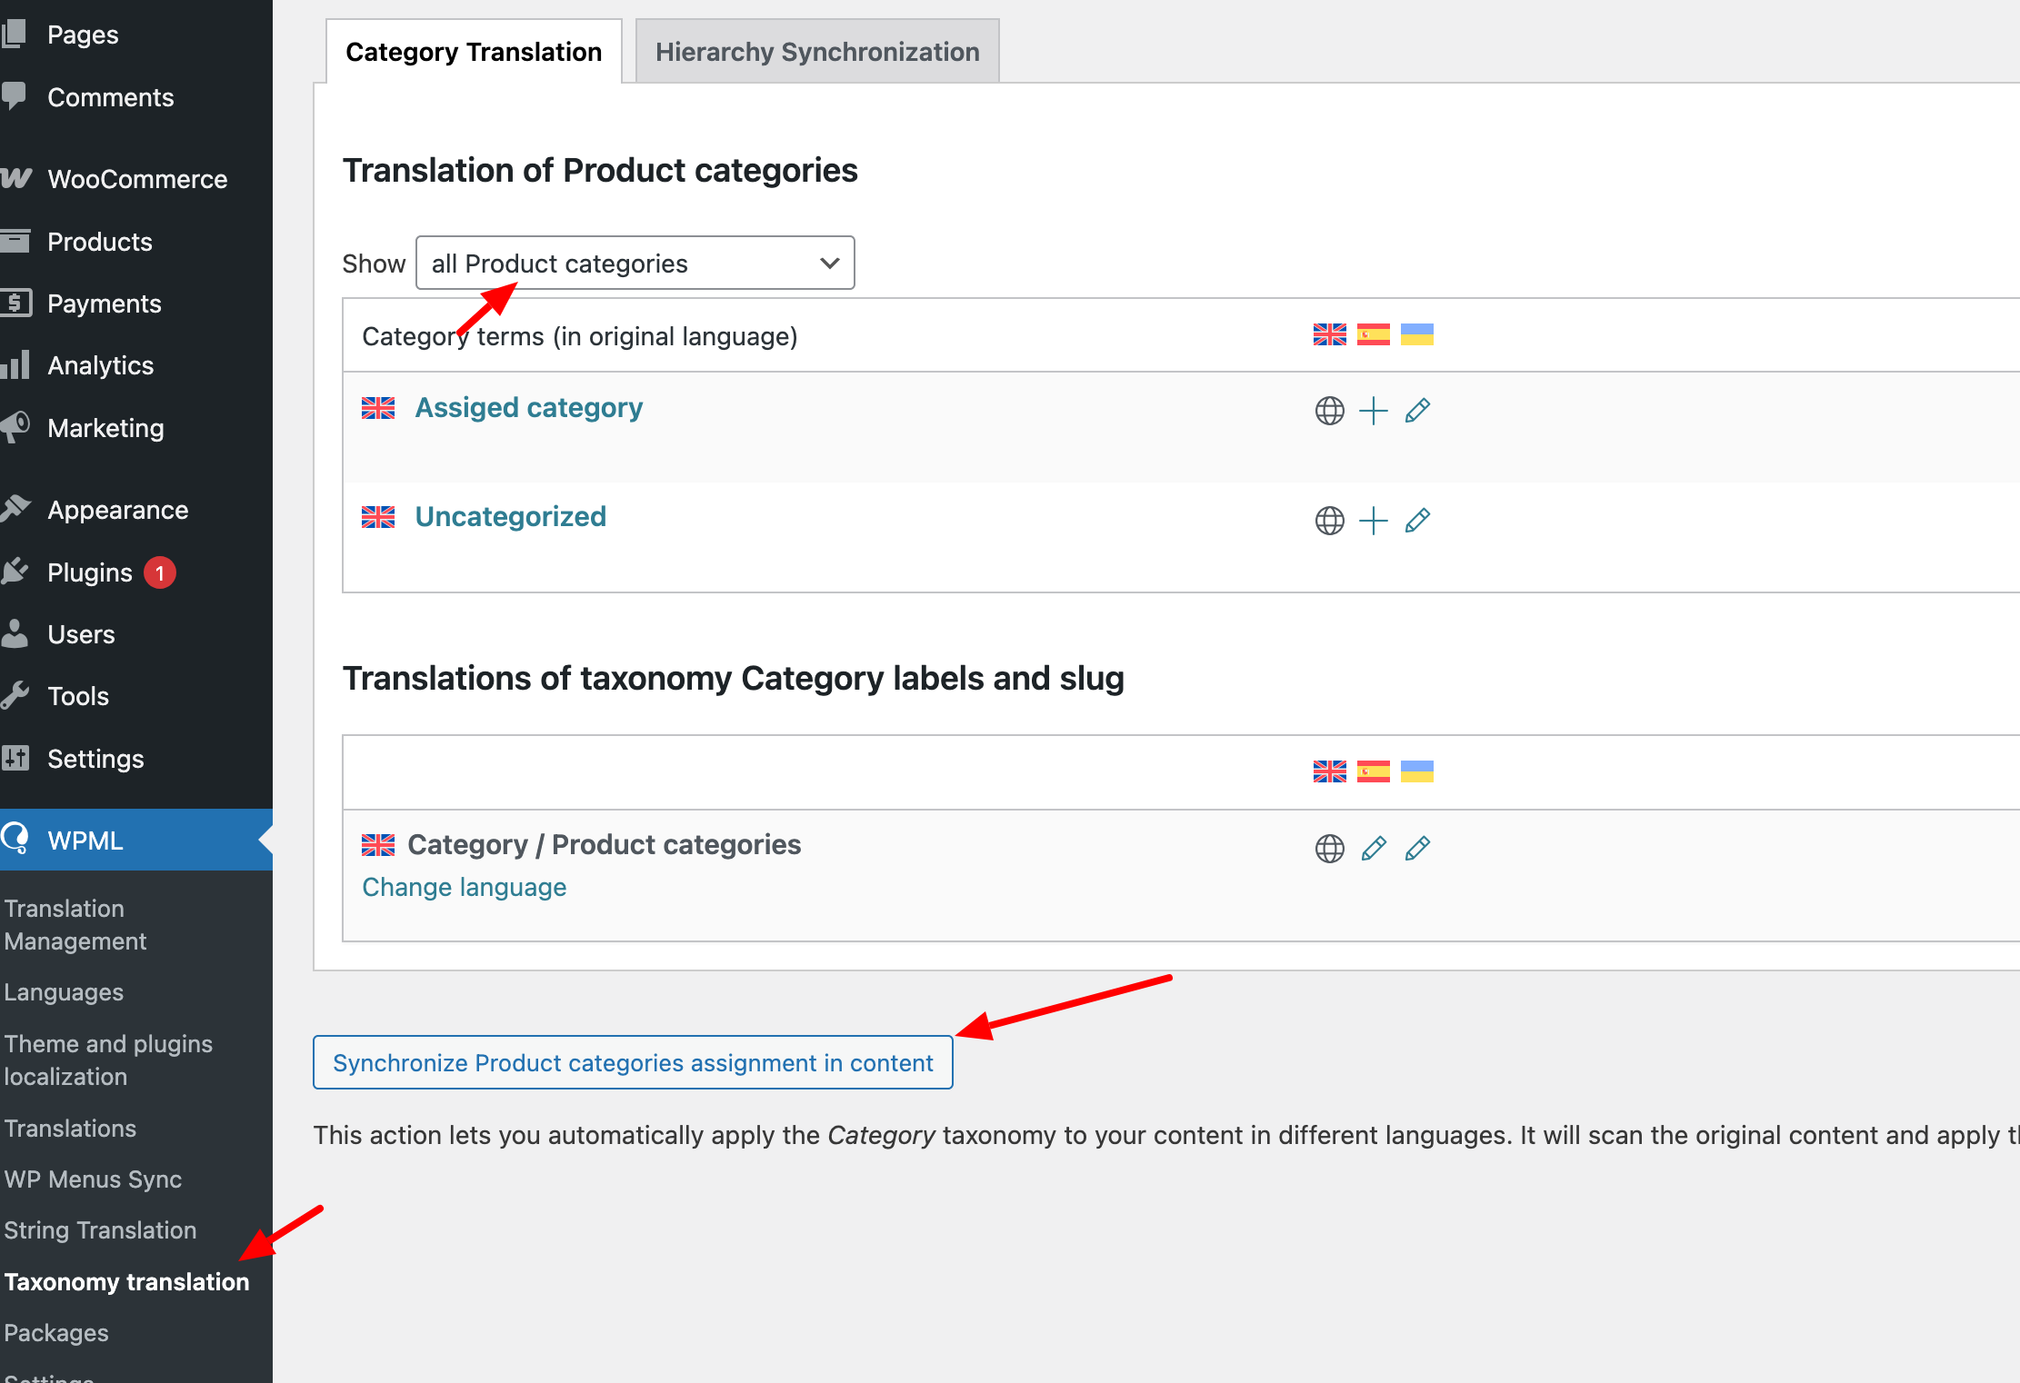Open Analytics in the sidebar
Image resolution: width=2020 pixels, height=1383 pixels.
[x=100, y=365]
